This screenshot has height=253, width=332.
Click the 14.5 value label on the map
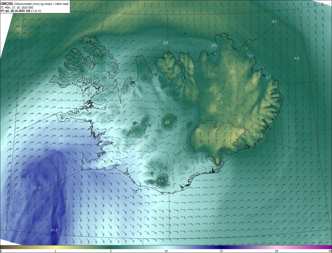[54, 230]
